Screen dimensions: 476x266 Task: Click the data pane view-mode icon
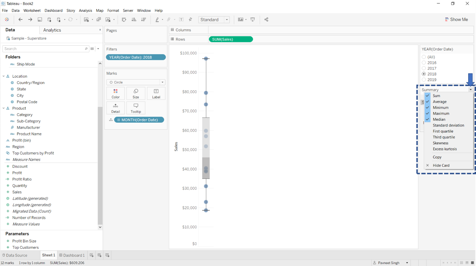click(x=92, y=48)
